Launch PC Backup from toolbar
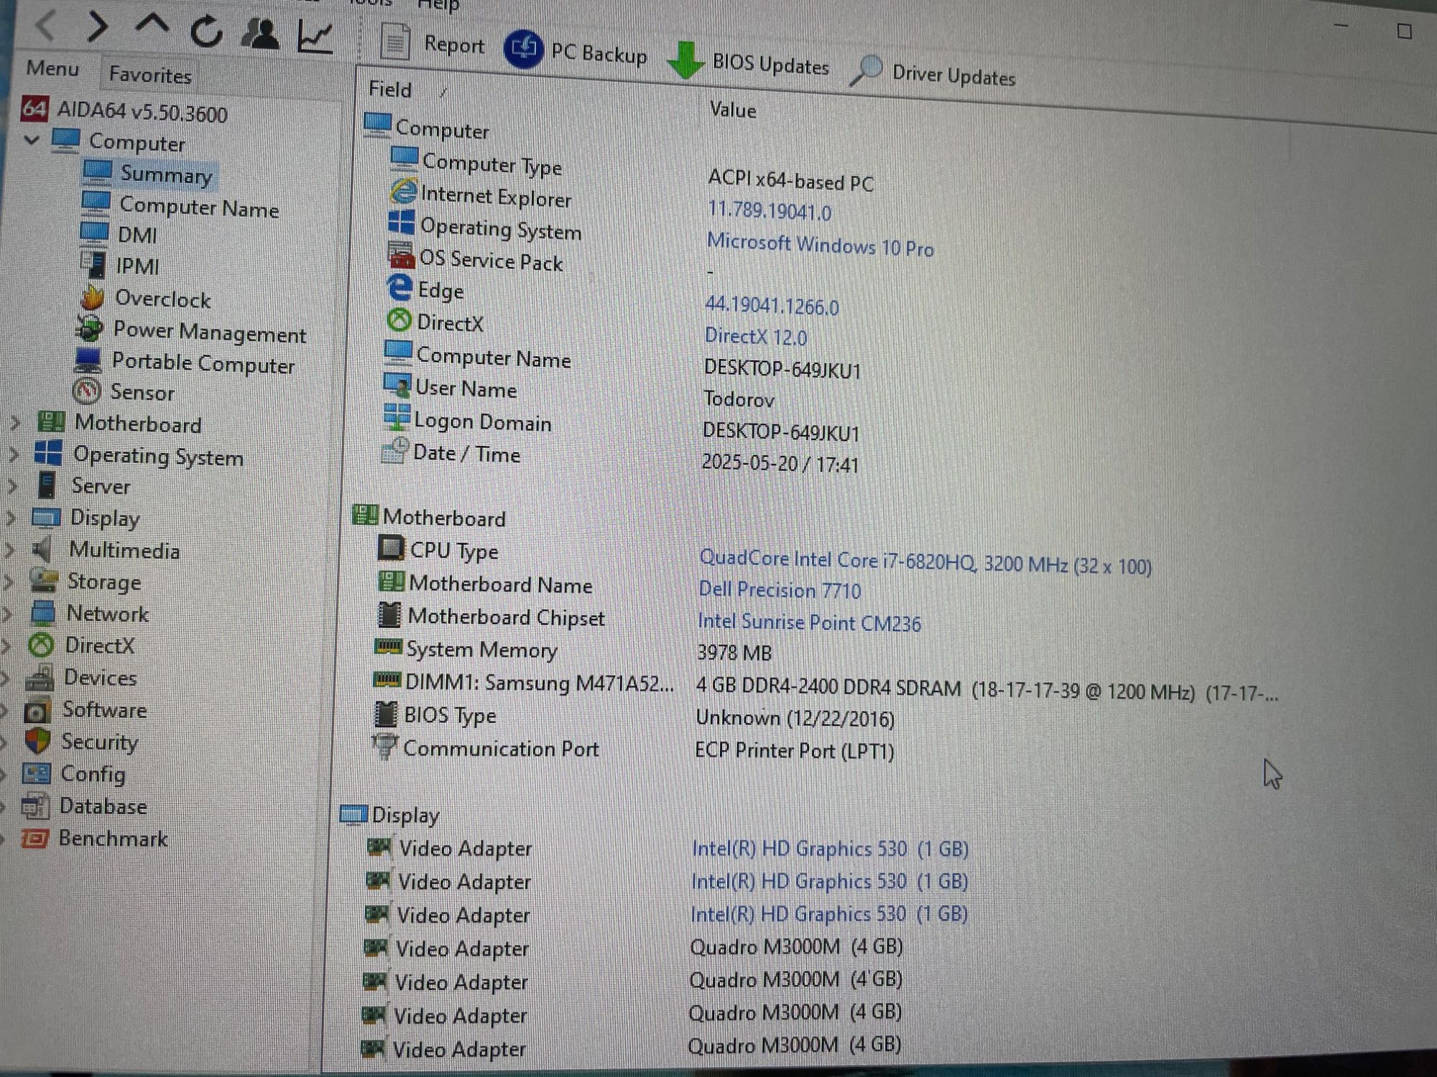 576,51
